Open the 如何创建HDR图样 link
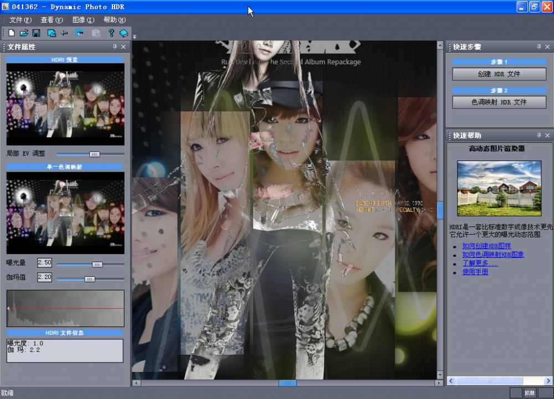The width and height of the screenshot is (554, 399). [486, 246]
